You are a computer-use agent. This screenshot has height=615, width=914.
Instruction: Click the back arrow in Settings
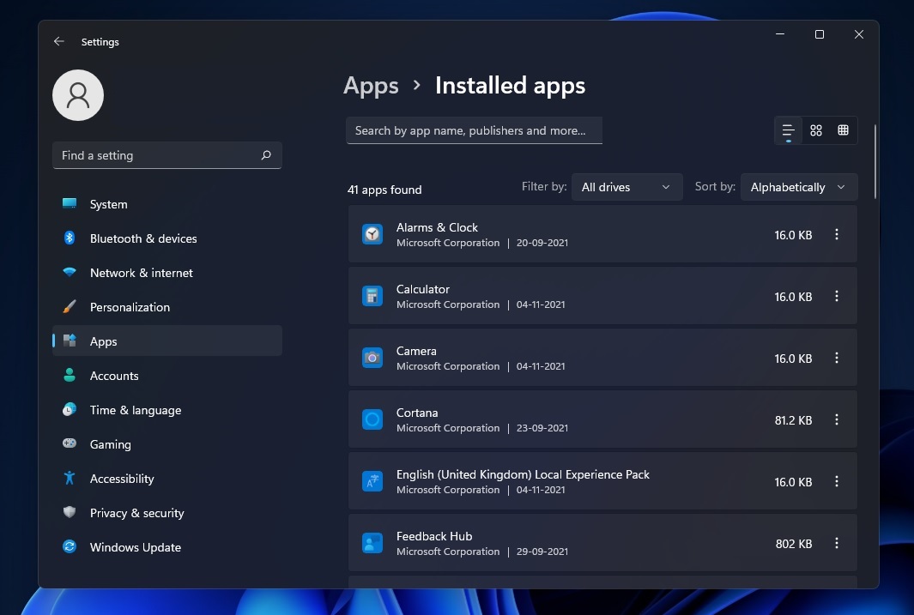[58, 41]
